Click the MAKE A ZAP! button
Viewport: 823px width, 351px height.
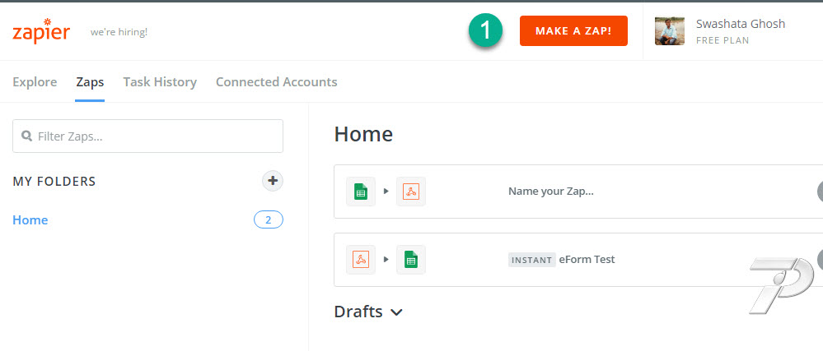pos(573,31)
